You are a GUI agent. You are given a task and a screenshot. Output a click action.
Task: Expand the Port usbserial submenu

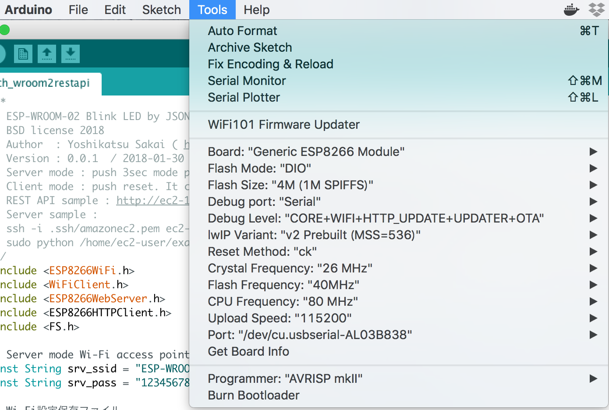click(x=399, y=335)
